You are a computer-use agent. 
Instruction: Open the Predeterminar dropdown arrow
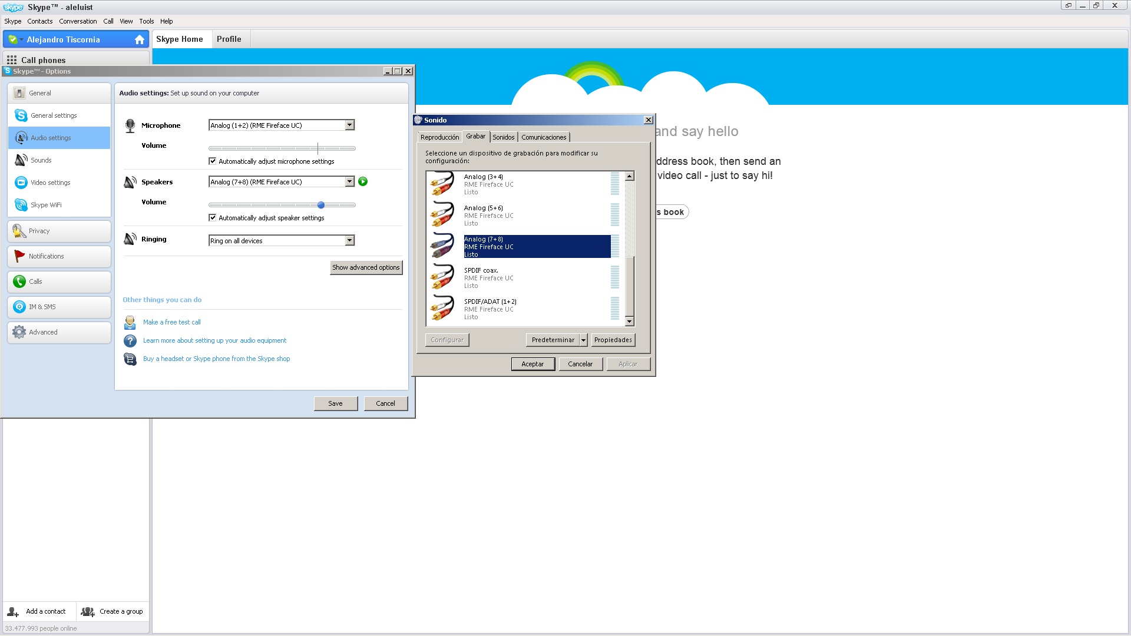[584, 340]
